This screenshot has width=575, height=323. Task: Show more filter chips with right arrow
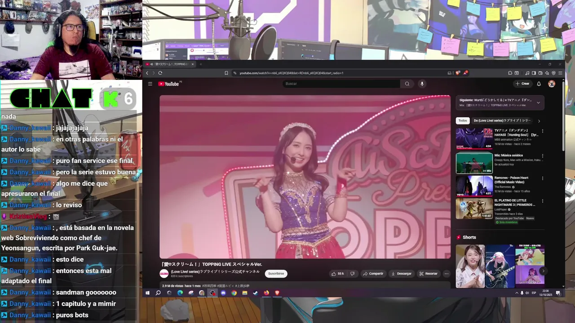(539, 121)
